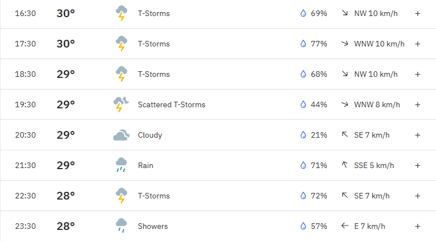Click the Showers icon at 23:30
This screenshot has width=436, height=241.
click(121, 226)
